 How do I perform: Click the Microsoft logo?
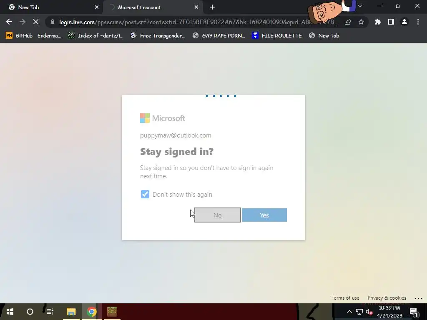point(163,118)
